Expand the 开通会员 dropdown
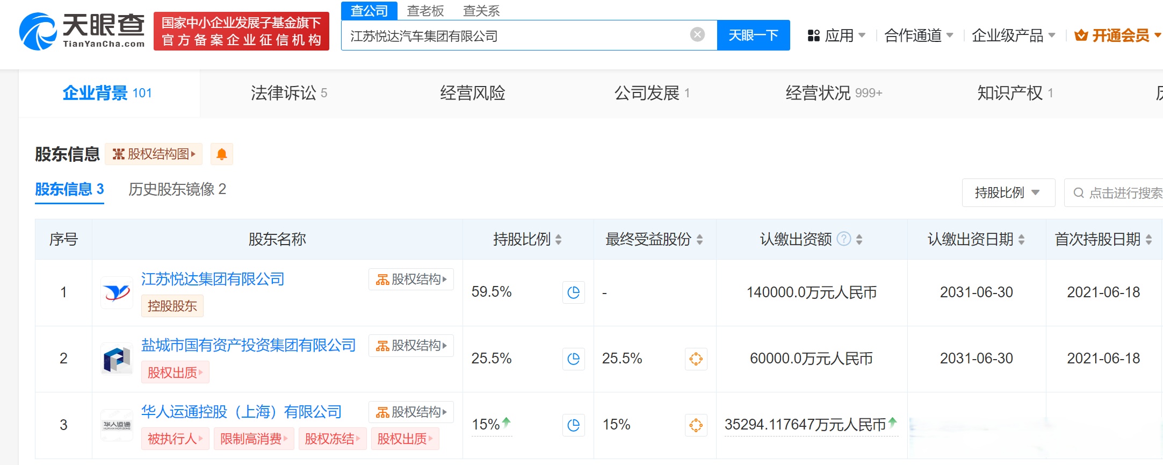Image resolution: width=1163 pixels, height=465 pixels. click(1158, 35)
